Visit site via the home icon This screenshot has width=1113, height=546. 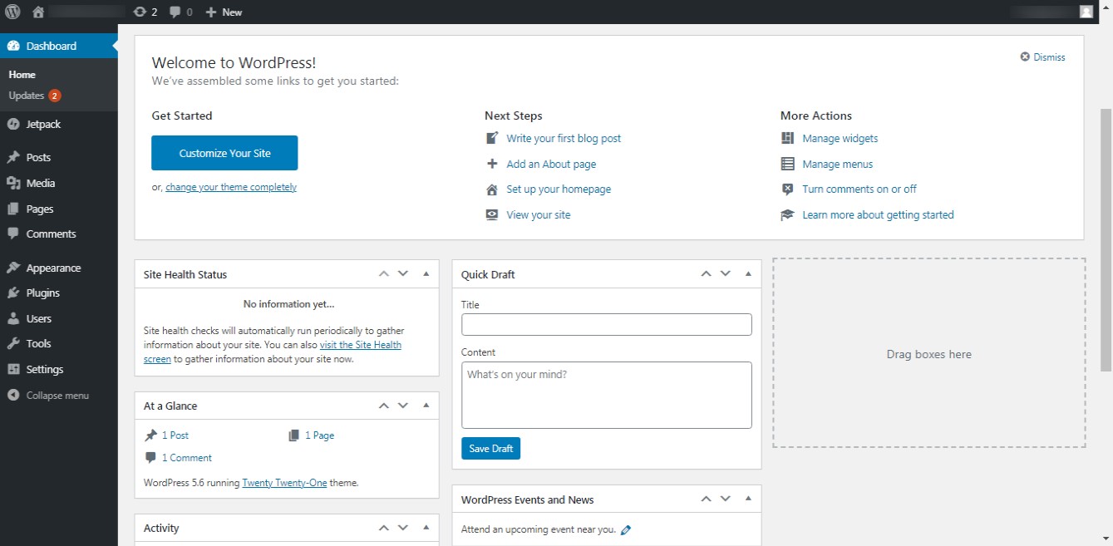(x=38, y=12)
